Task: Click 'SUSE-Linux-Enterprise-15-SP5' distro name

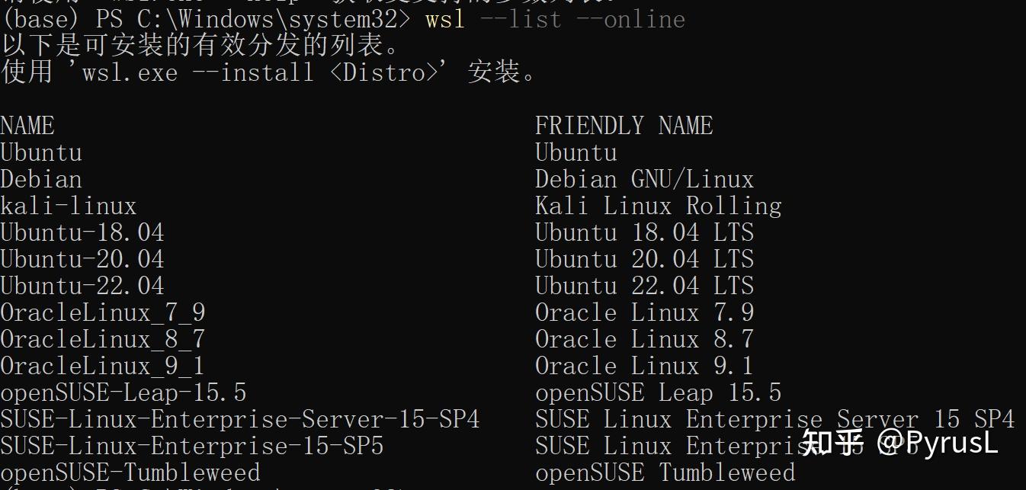Action: coord(192,446)
